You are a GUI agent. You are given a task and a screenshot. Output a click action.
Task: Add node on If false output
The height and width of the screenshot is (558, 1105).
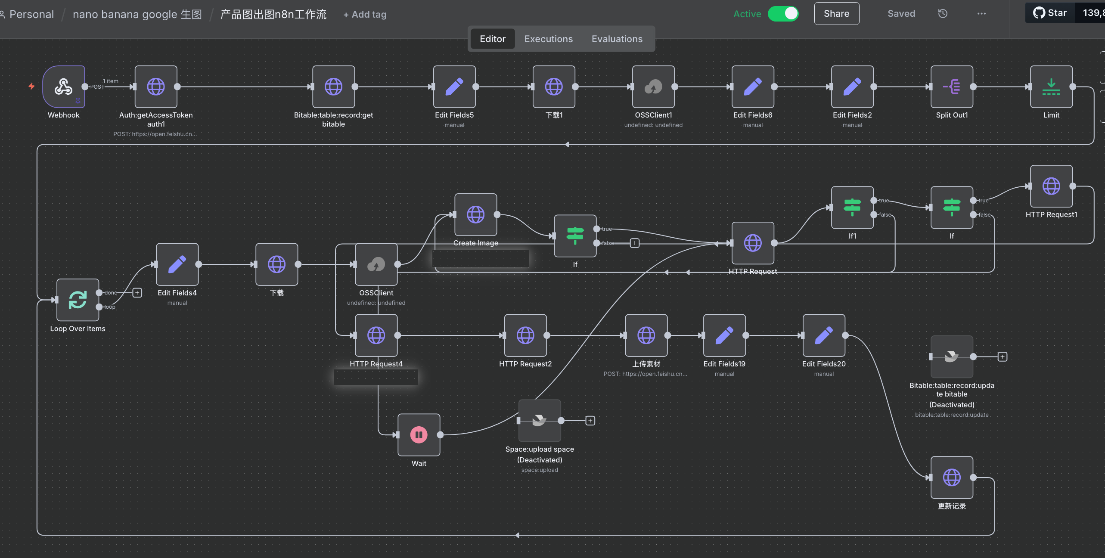(635, 243)
